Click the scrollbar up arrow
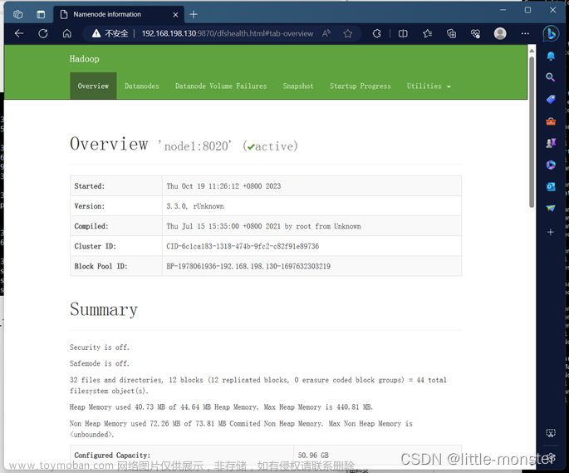 pos(532,51)
